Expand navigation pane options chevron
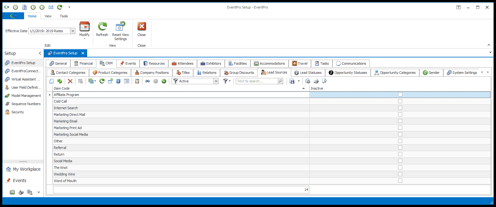 (x=39, y=192)
